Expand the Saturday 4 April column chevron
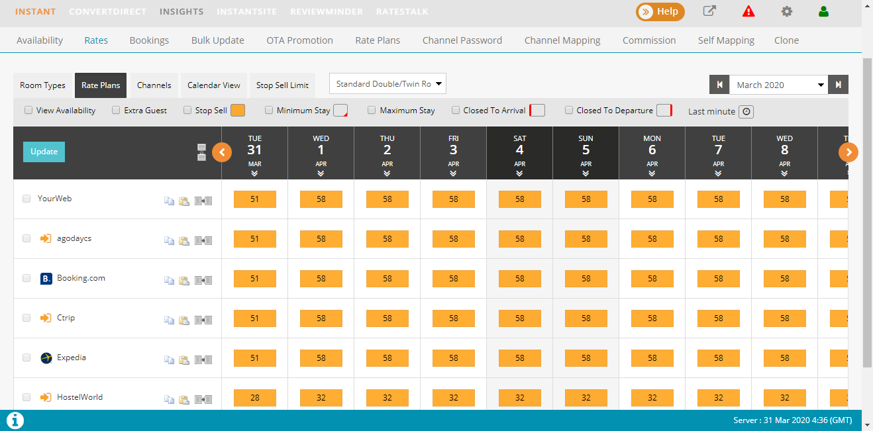 tap(519, 173)
